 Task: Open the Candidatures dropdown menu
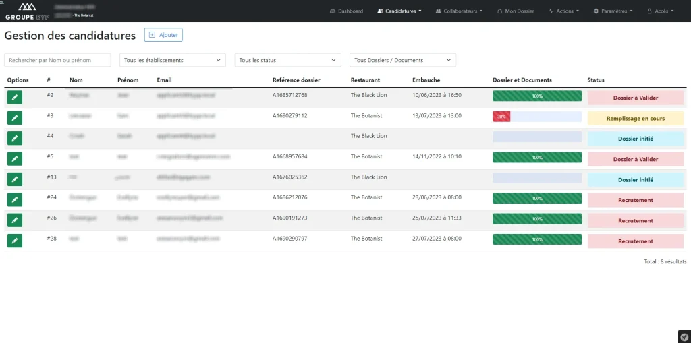(399, 11)
